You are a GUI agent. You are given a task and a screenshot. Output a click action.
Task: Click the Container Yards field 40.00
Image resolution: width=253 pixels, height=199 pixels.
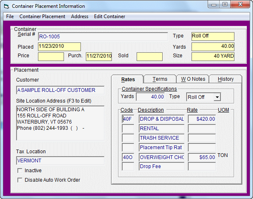pos(213,47)
